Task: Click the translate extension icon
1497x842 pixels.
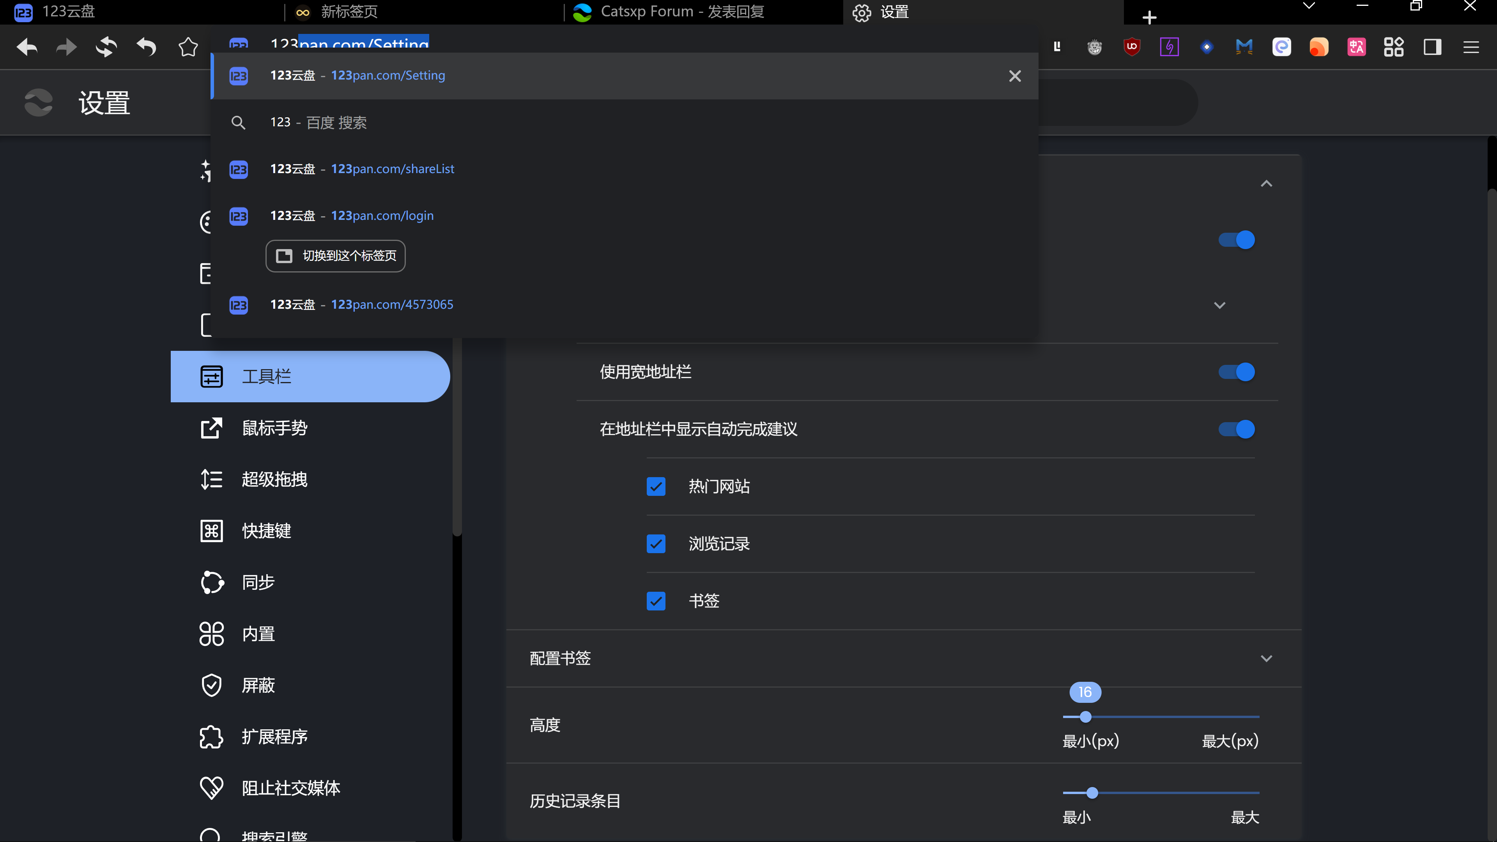Action: 1356,46
